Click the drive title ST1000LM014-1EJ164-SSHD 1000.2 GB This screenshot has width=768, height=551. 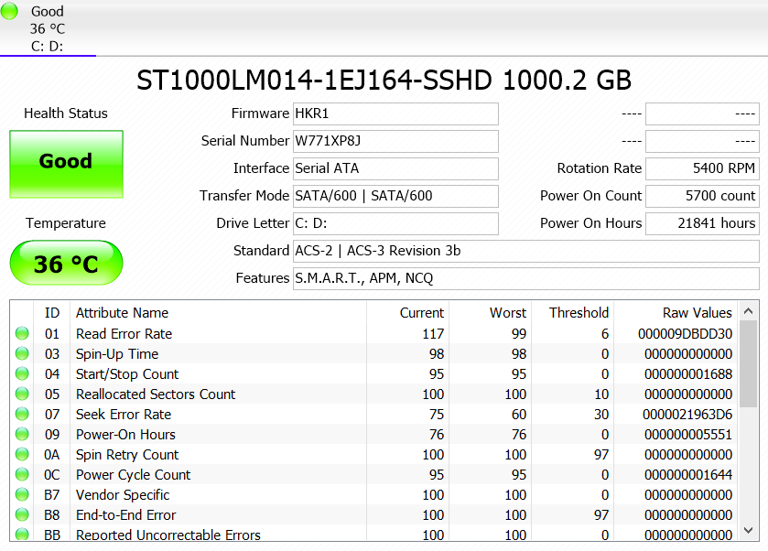[384, 81]
